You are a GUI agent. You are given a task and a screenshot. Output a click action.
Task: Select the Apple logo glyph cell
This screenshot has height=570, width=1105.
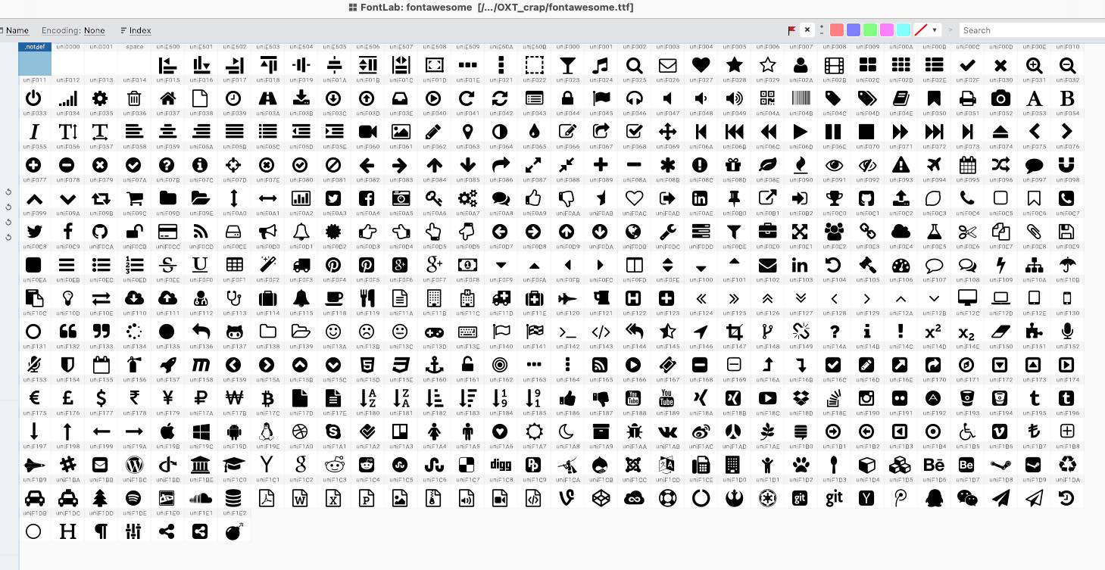coord(167,431)
